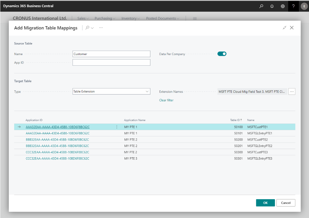309x218 pixels.
Task: Select Table ID cell 50100
Action: point(238,127)
